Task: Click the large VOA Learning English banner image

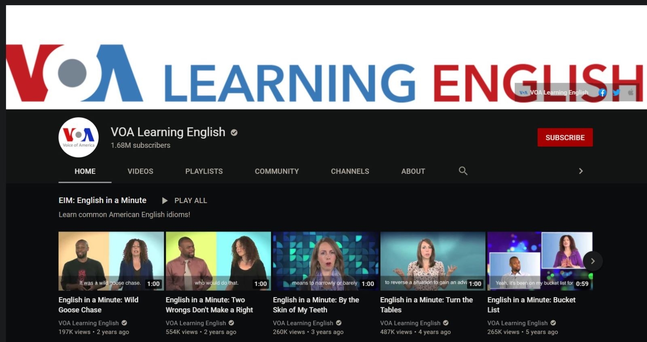Action: tap(326, 57)
